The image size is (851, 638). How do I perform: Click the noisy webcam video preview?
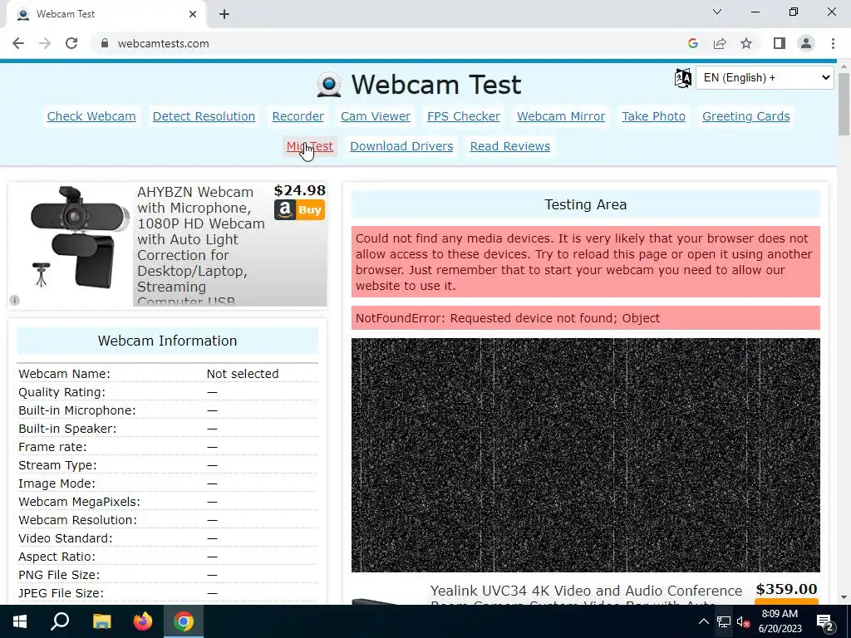tap(586, 455)
